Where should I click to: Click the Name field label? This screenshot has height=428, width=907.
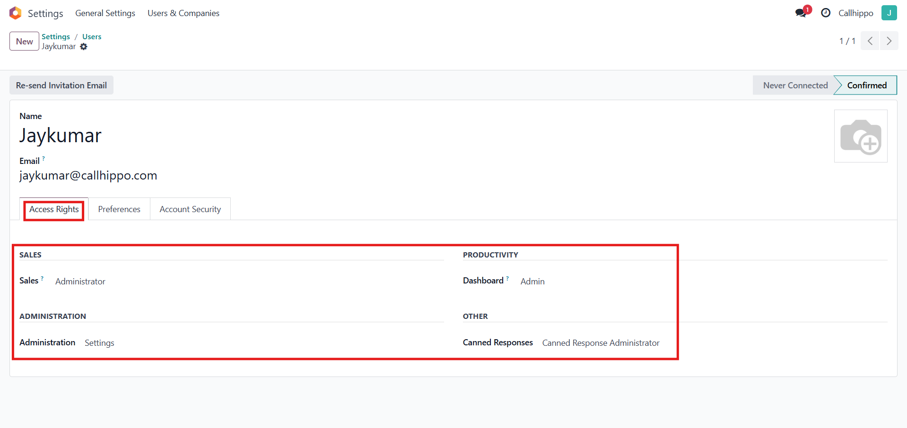(31, 116)
